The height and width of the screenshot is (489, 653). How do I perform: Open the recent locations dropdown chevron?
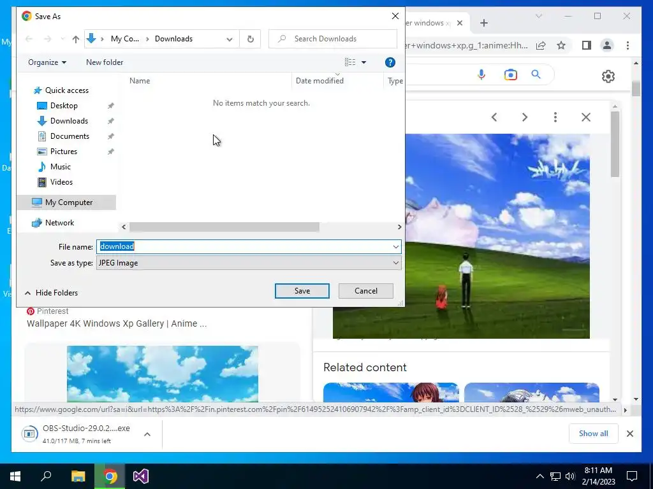[x=62, y=39]
